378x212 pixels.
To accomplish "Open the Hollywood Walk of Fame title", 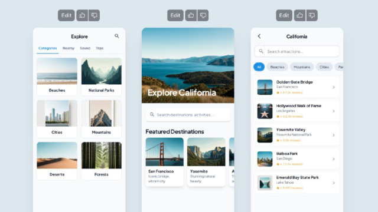I will [299, 106].
